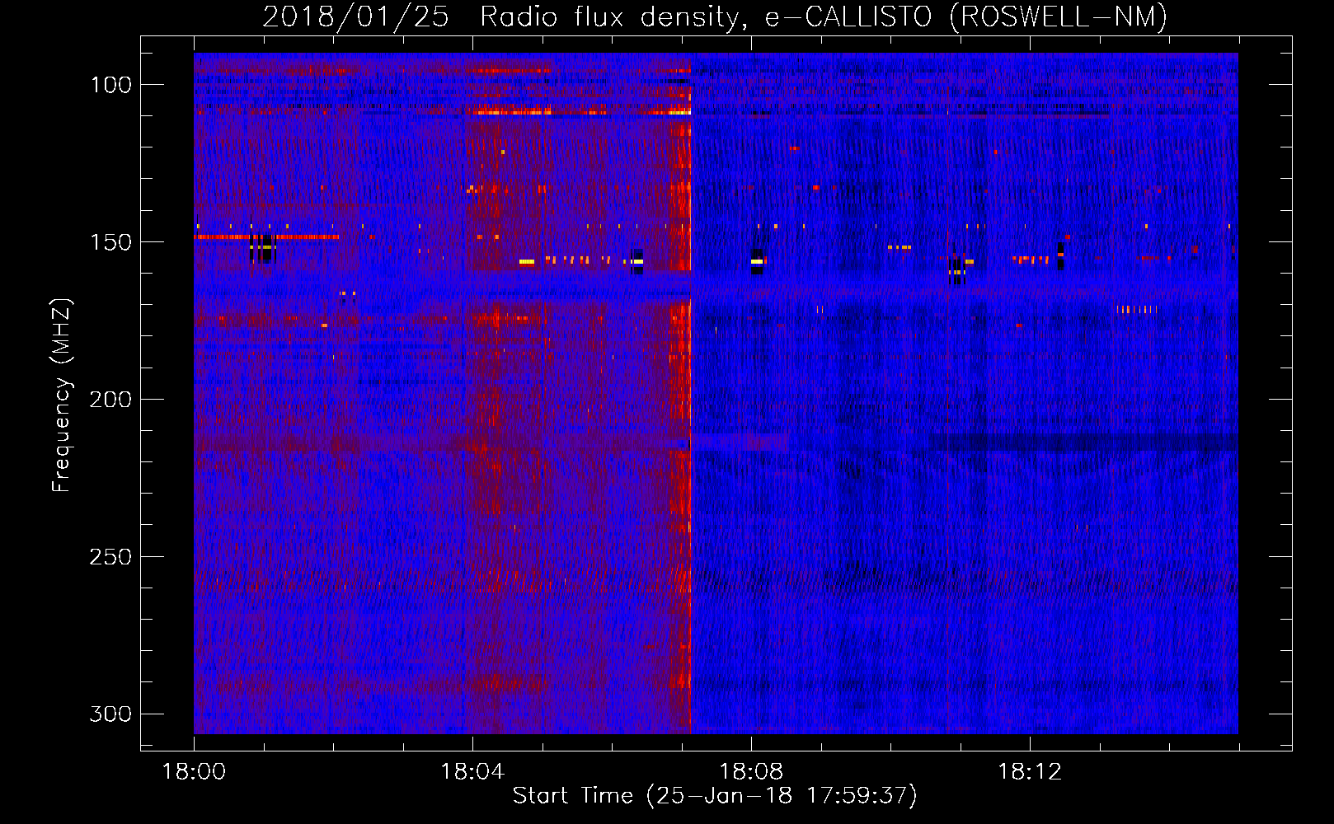Click the 300 frequency tick label
Image resolution: width=1334 pixels, height=824 pixels.
click(110, 714)
